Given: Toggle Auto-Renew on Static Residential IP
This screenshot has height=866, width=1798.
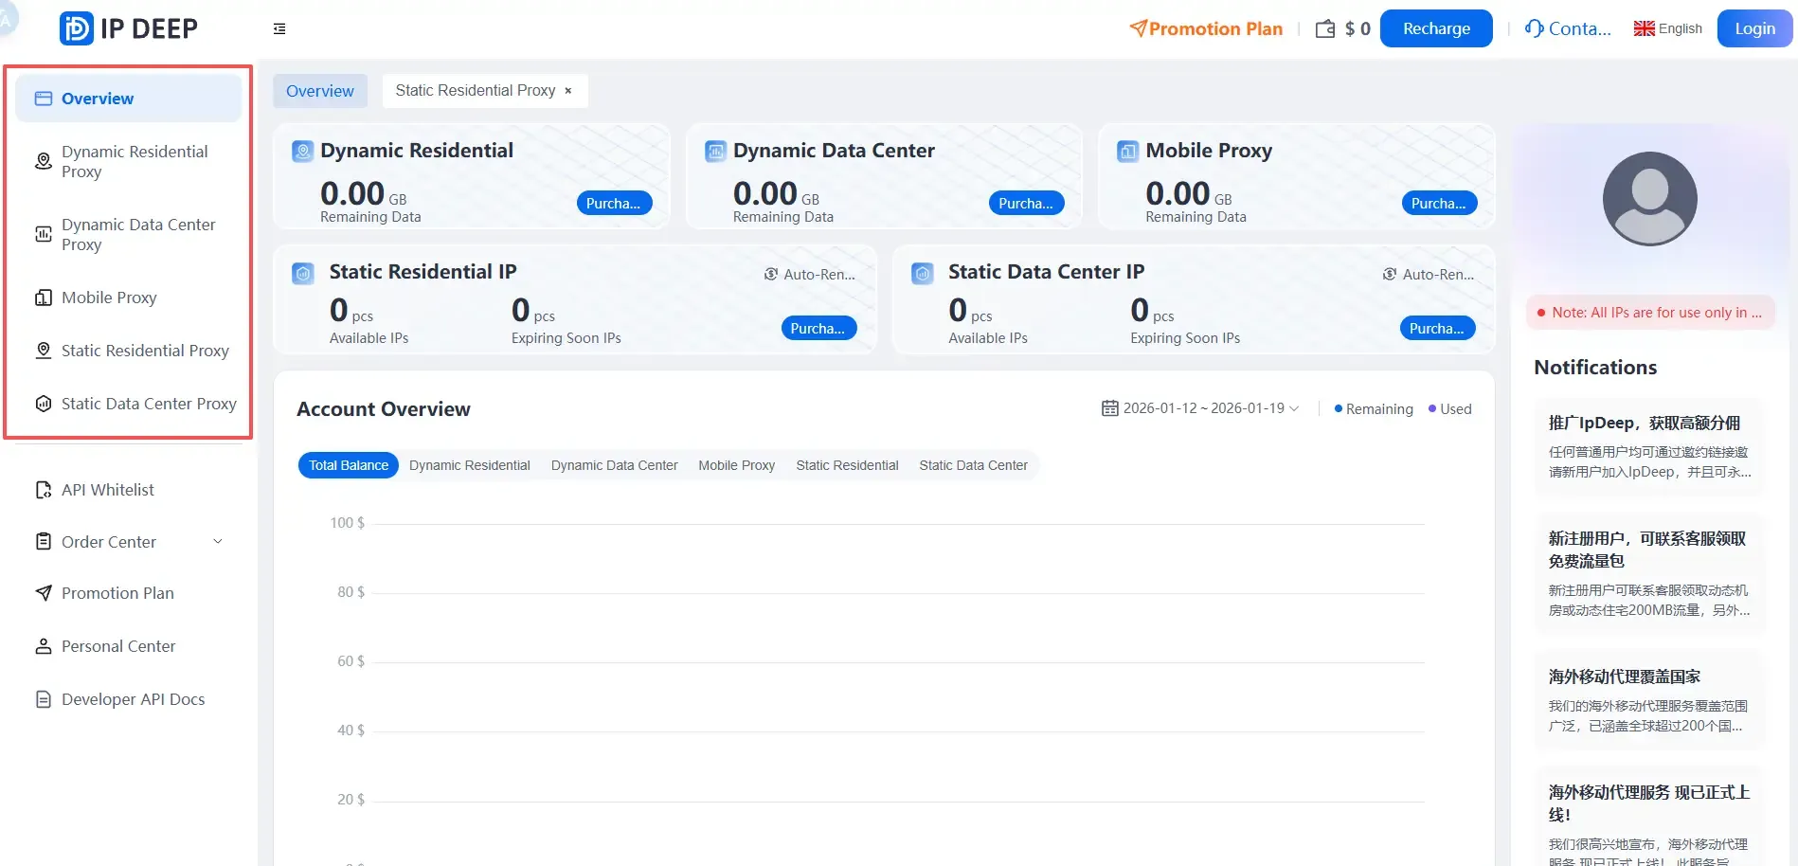Looking at the screenshot, I should tap(810, 274).
